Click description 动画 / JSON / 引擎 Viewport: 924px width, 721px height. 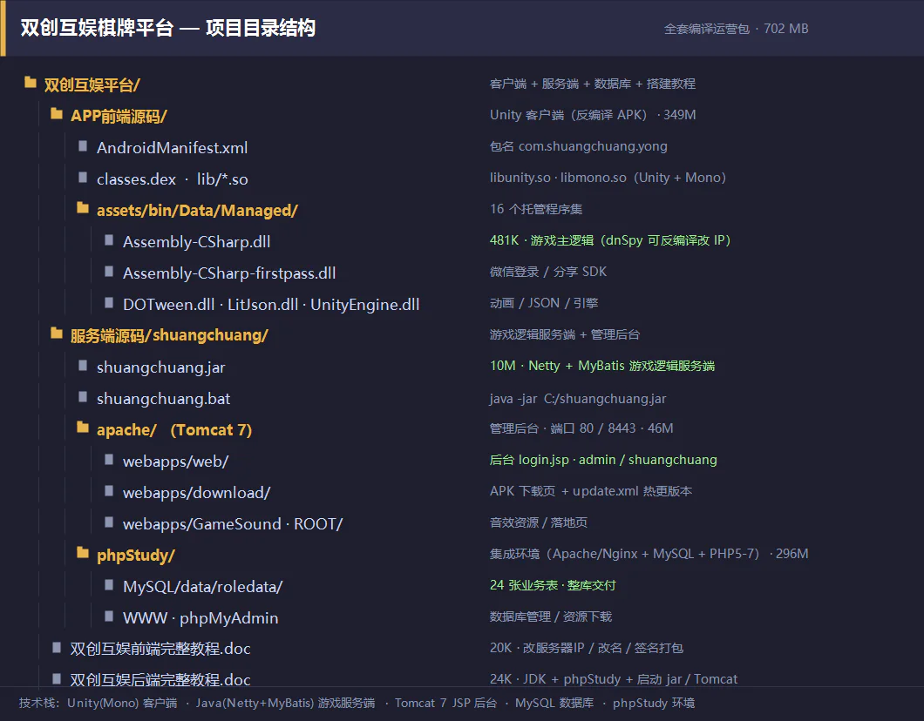544,302
